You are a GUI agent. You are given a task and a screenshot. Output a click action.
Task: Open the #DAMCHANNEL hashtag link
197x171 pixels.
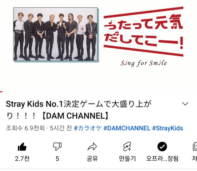127,128
